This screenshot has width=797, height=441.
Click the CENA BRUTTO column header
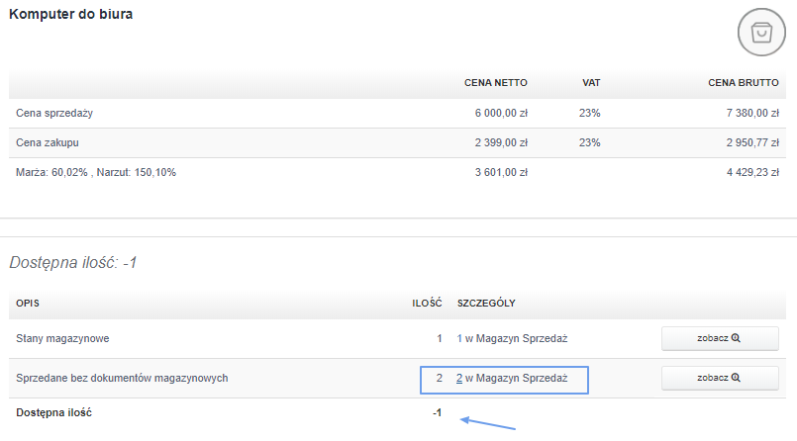tap(744, 83)
